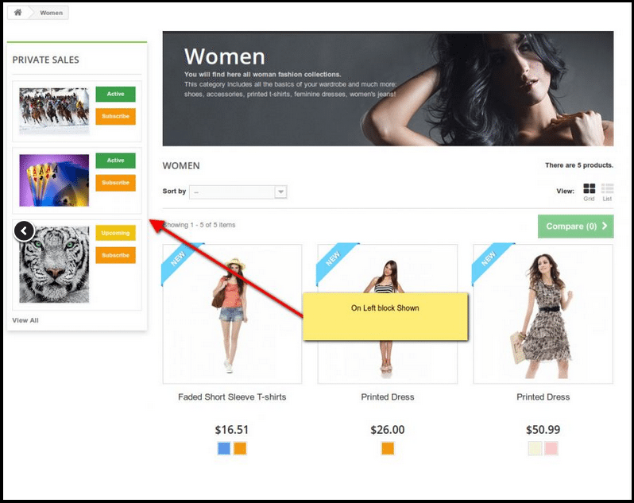The image size is (634, 503).
Task: Subscribe to the playing cards private sale
Action: click(x=116, y=183)
